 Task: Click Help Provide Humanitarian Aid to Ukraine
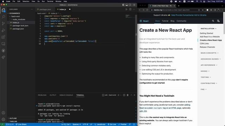[x=188, y=15]
